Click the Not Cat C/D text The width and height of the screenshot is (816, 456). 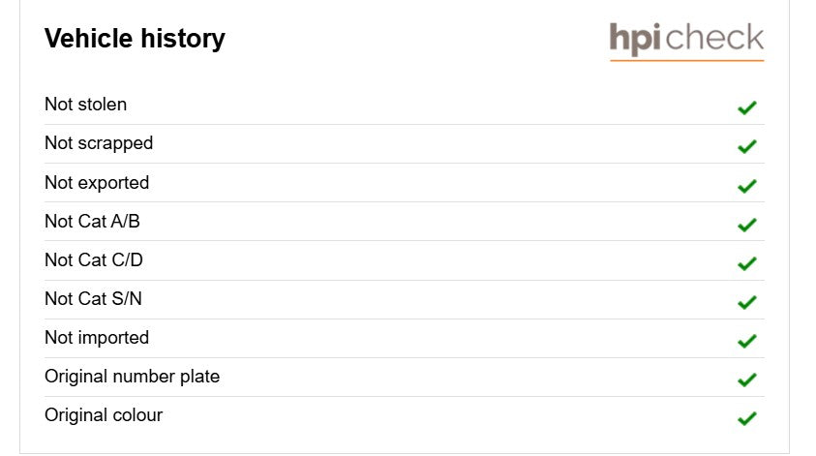[94, 259]
